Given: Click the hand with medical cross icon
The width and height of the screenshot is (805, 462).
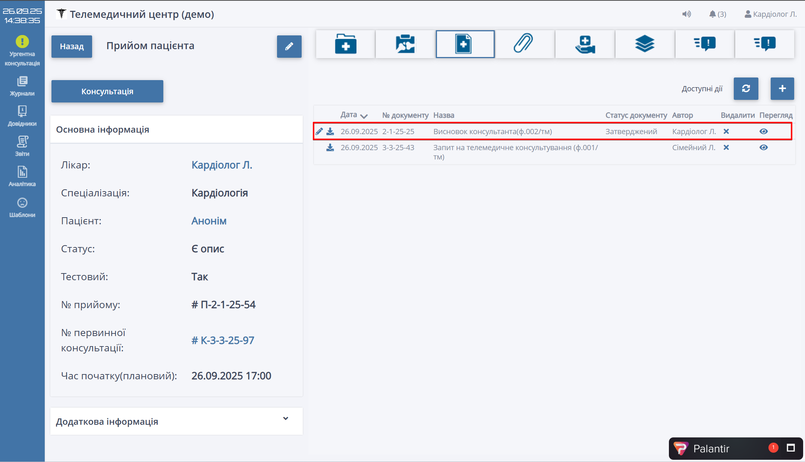Looking at the screenshot, I should tap(585, 44).
